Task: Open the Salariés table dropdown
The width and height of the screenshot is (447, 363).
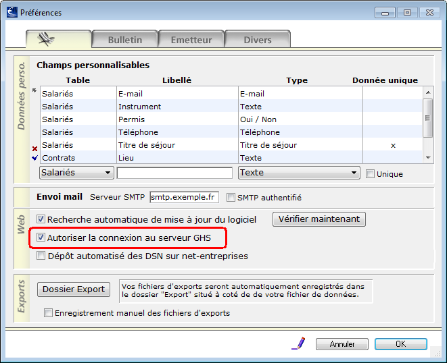Action: coord(76,173)
